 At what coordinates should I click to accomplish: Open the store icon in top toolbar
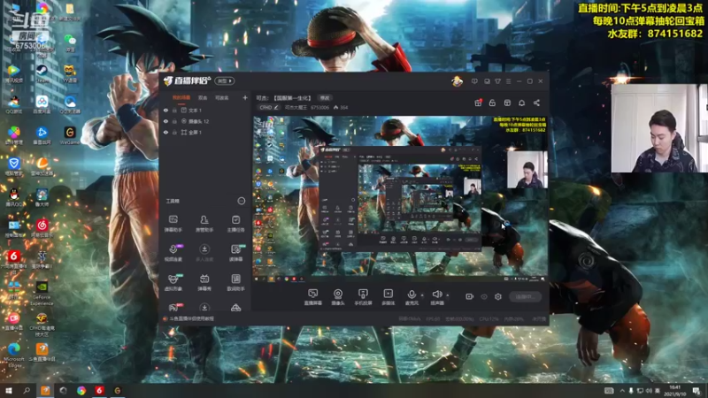pos(507,103)
